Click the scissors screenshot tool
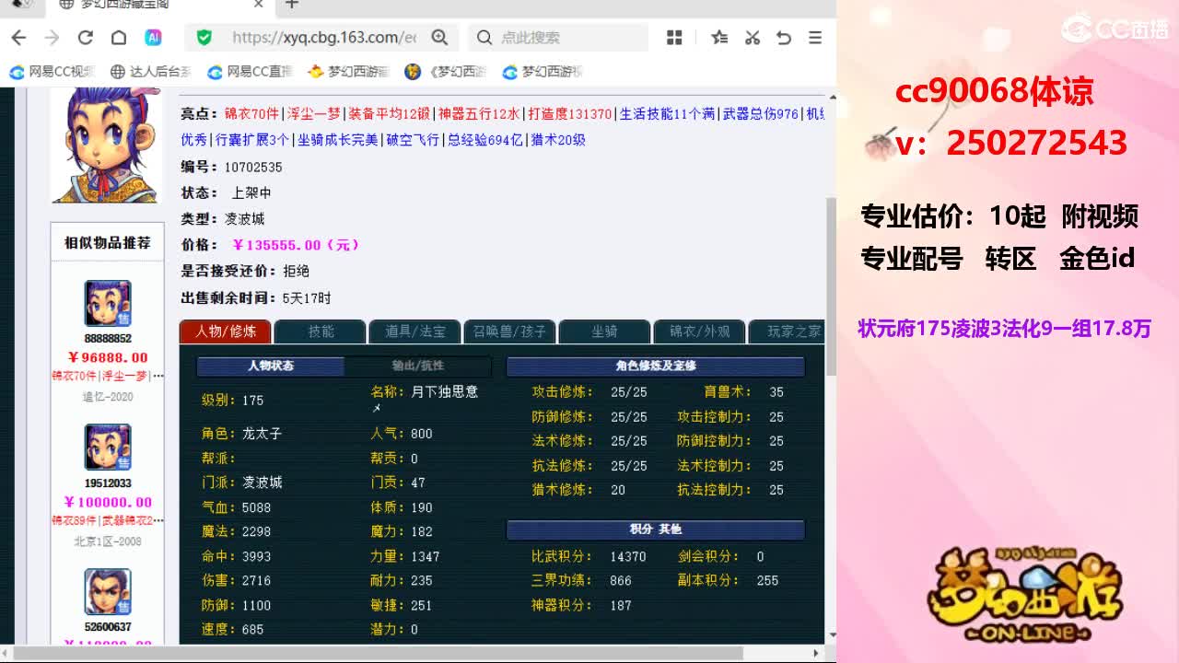The width and height of the screenshot is (1179, 663). 753,38
